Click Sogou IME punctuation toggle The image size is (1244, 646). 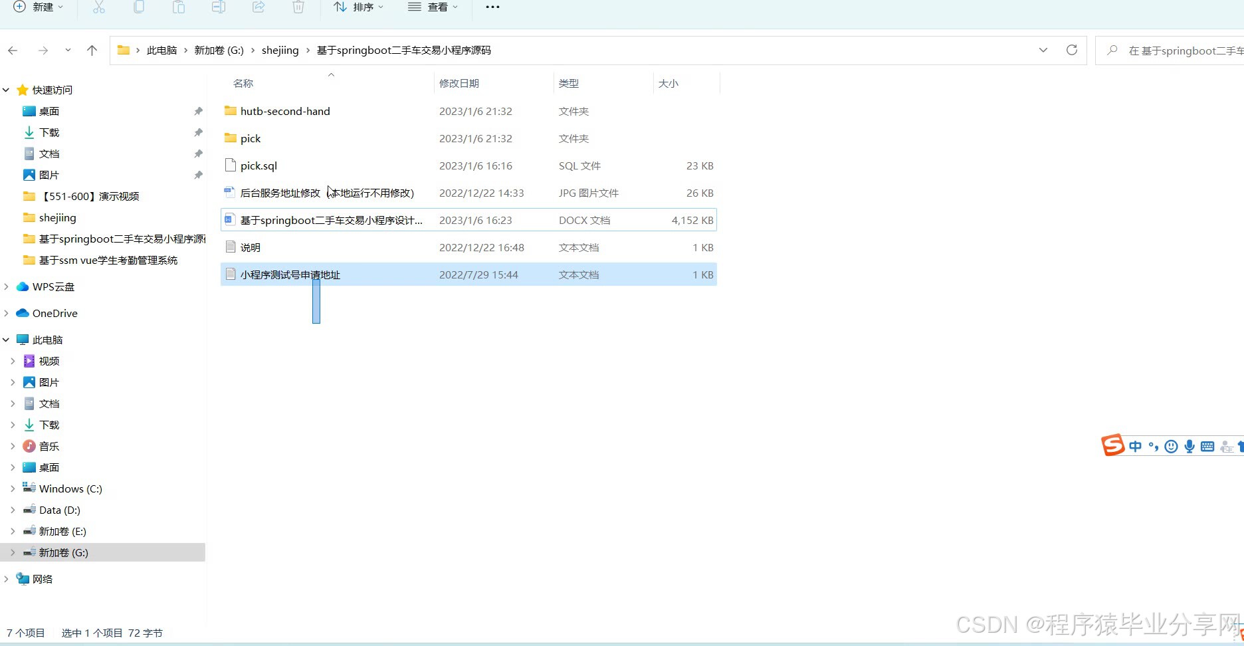coord(1154,446)
